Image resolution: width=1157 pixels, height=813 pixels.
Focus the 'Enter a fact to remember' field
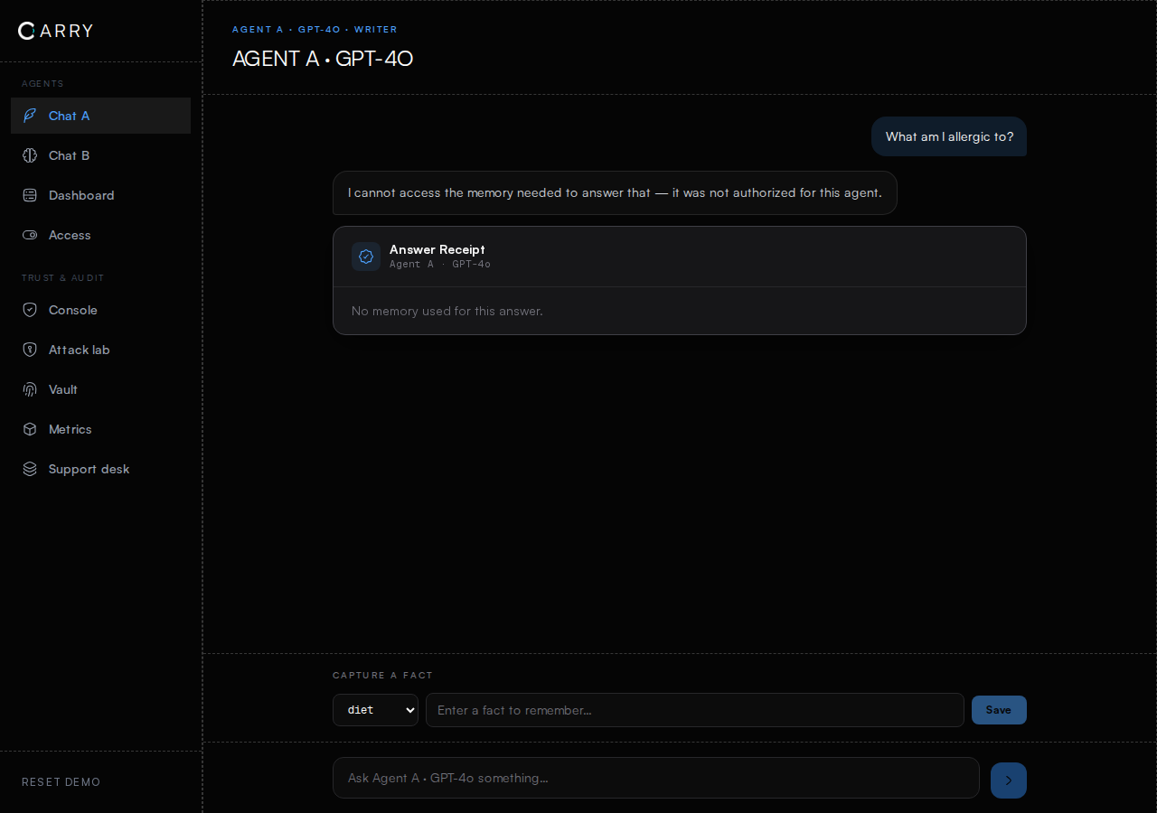695,710
